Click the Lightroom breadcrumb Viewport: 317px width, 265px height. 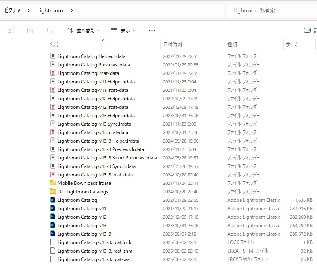tap(50, 10)
